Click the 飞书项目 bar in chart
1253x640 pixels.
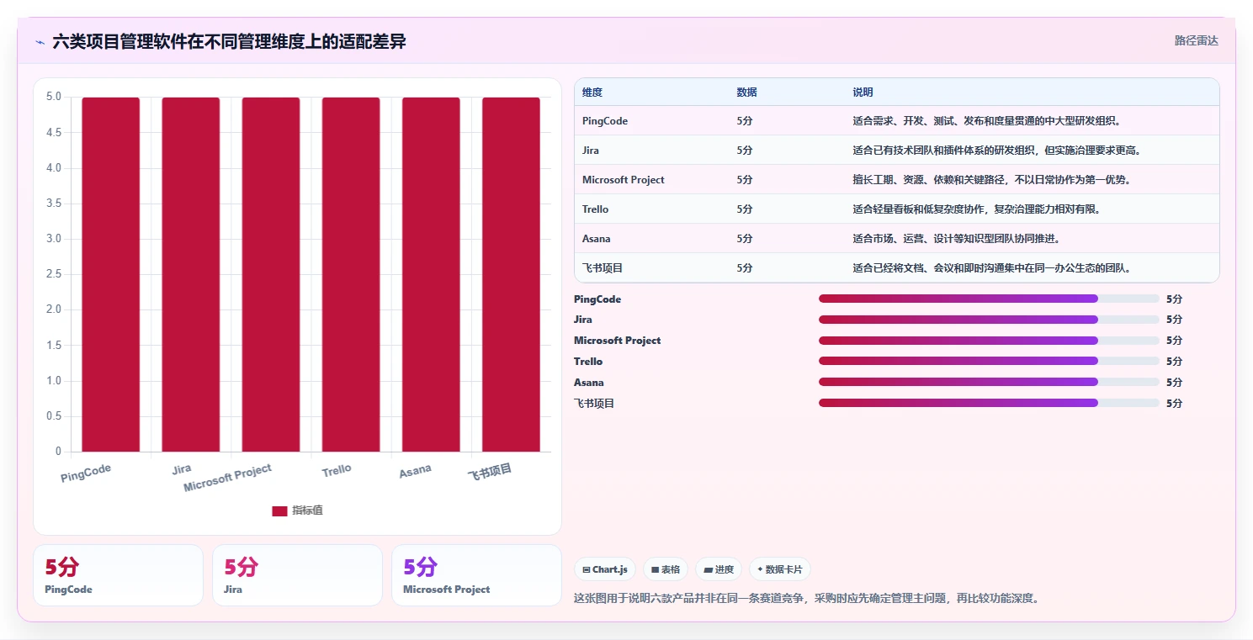[x=511, y=275]
